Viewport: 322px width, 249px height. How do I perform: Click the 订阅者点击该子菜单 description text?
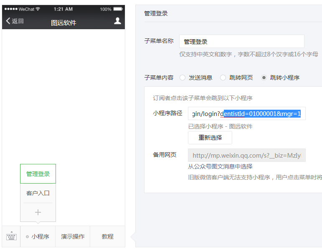click(x=203, y=98)
